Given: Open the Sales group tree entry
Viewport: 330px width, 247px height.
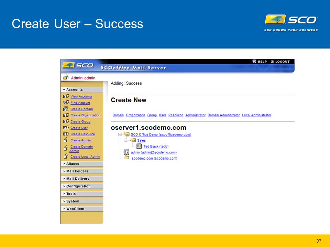Looking at the screenshot, I should click(141, 140).
